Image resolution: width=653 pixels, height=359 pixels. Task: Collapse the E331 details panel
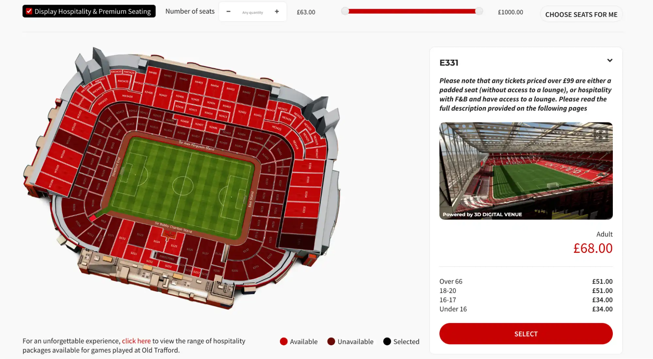[x=610, y=60]
